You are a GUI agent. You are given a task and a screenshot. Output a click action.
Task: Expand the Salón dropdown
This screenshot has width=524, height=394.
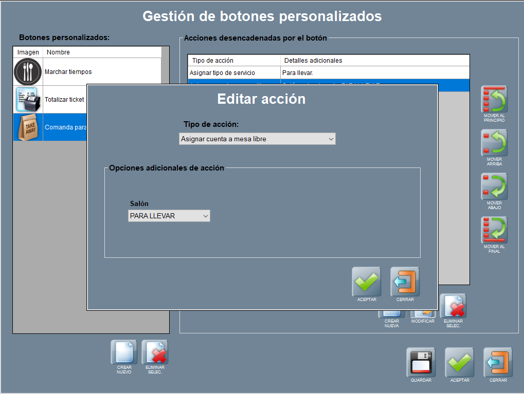tap(169, 216)
